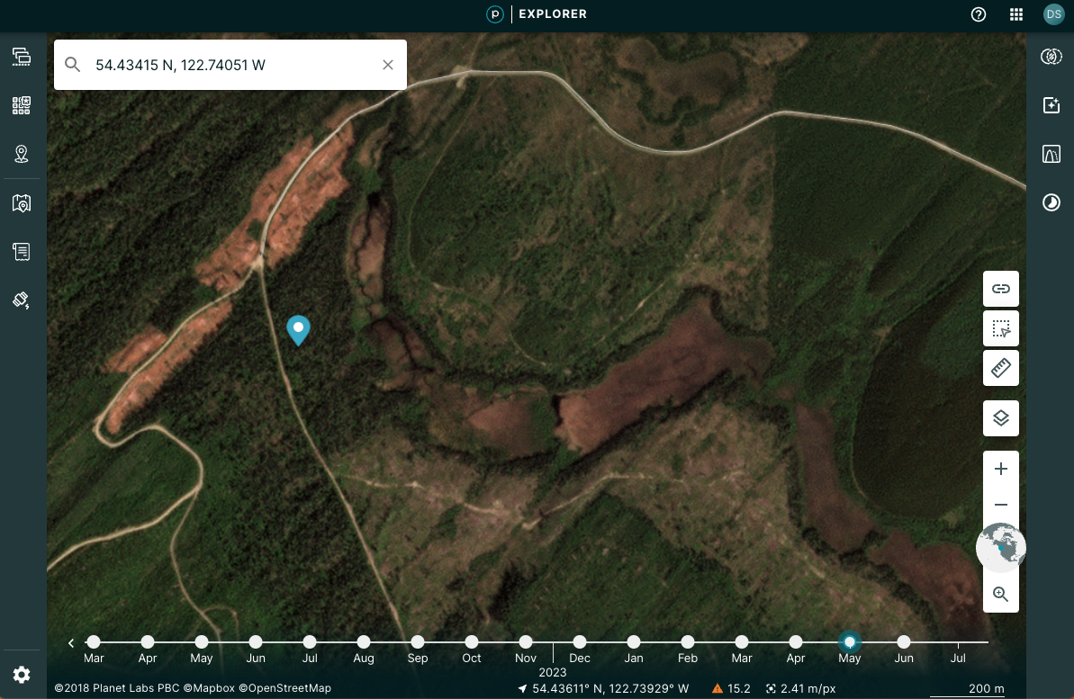The height and width of the screenshot is (699, 1074).
Task: Click the zoom-to-extent magnifier button
Action: click(x=1001, y=594)
